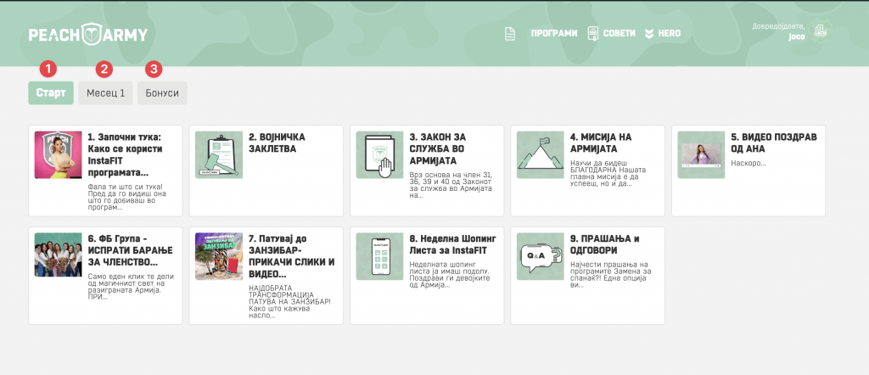
Task: Click the Peach Army logo
Action: pos(88,34)
